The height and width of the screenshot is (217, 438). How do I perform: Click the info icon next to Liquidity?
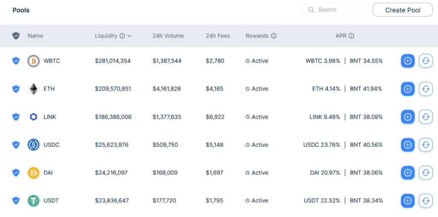[122, 36]
